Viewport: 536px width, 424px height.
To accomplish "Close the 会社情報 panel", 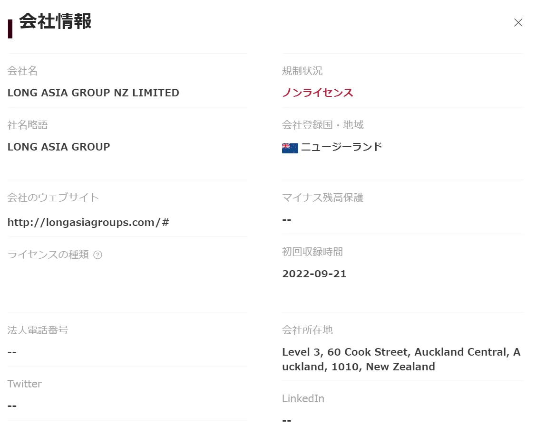I will (x=518, y=22).
